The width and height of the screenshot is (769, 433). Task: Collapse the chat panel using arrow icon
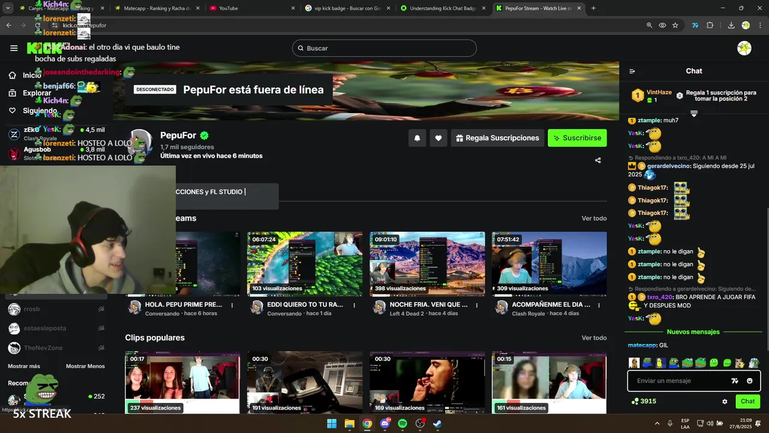[x=632, y=71]
